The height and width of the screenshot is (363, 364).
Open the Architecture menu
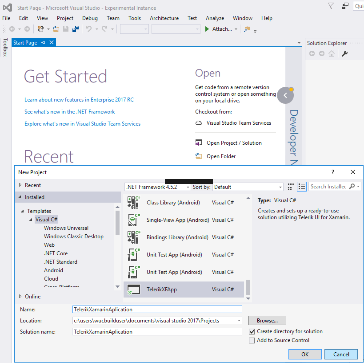[x=164, y=18]
